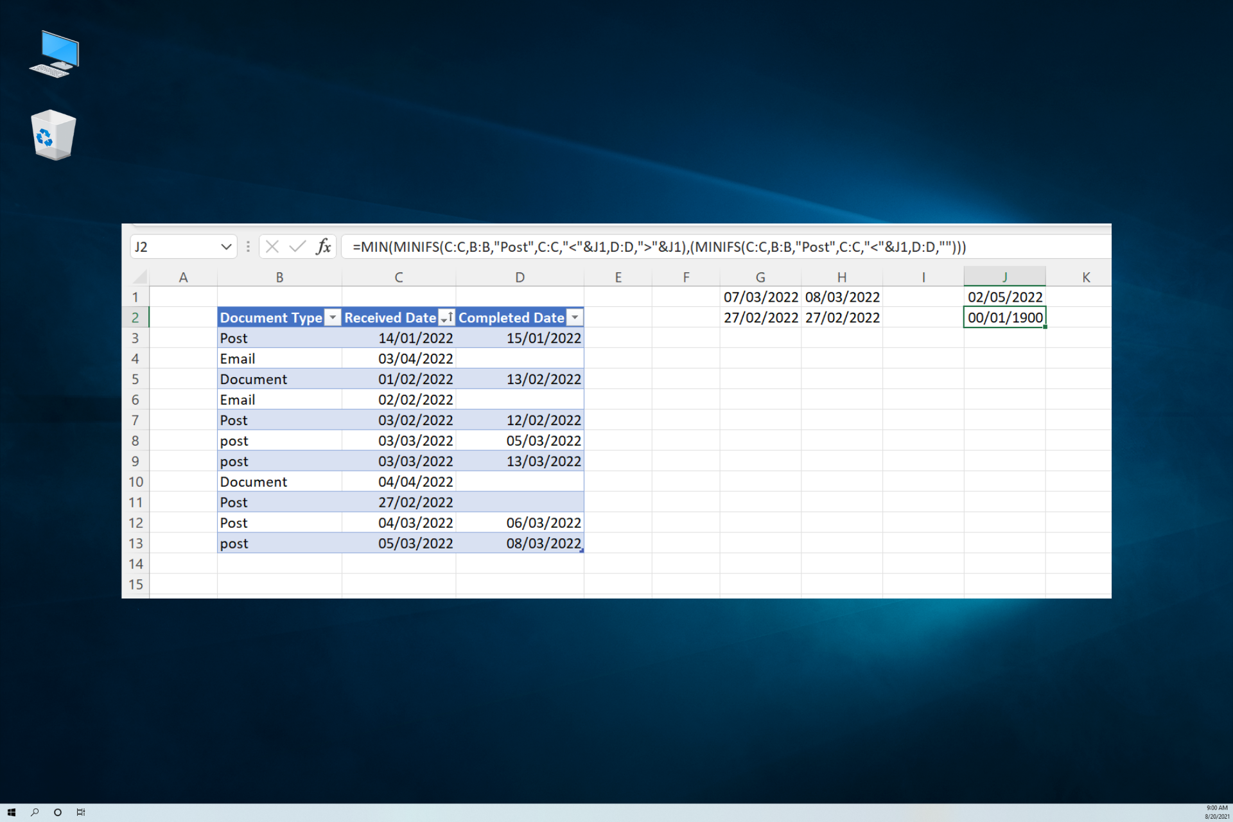Click received date 27/02/2022 in row 11
The image size is (1233, 822).
[399, 502]
